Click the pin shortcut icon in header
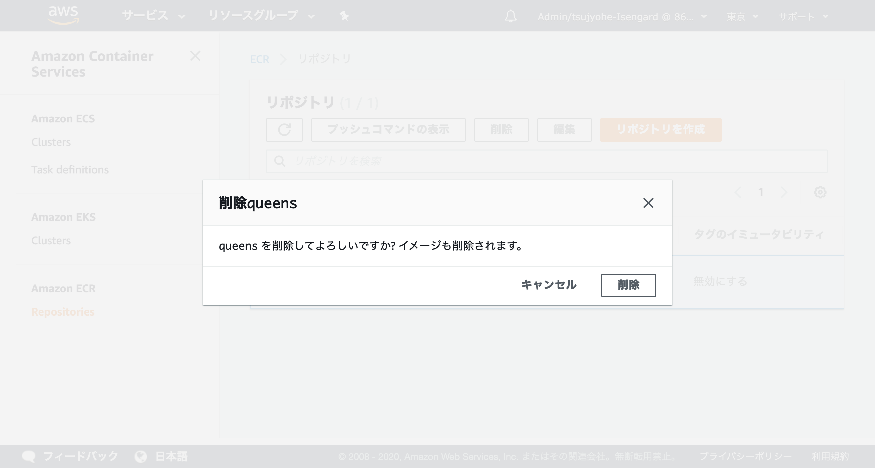The image size is (875, 468). tap(344, 16)
